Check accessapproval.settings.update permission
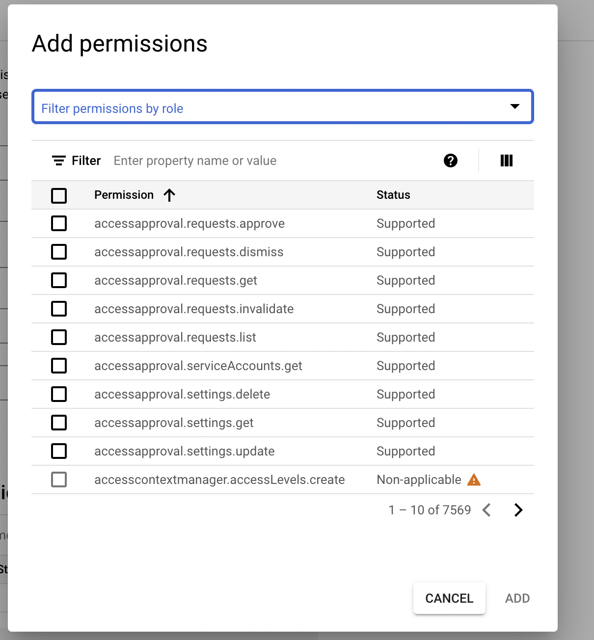Screen dimensions: 594x640 [x=58, y=451]
